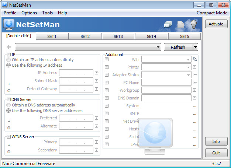Open the Printer dropdown

[166, 67]
